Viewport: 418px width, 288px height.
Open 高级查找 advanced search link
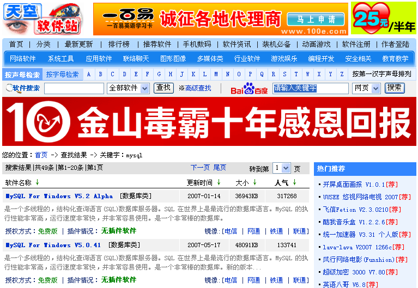coord(198,88)
